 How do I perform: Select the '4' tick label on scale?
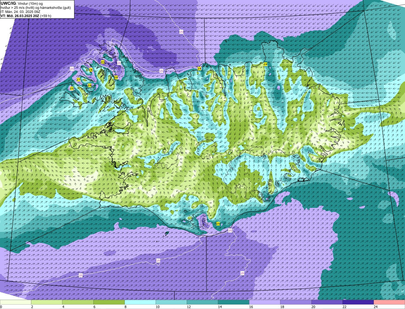pos(63,307)
